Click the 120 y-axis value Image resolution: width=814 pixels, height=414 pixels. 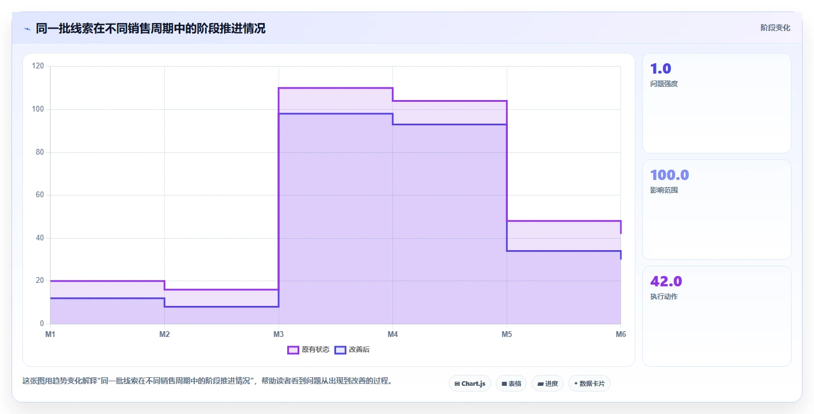tap(38, 67)
